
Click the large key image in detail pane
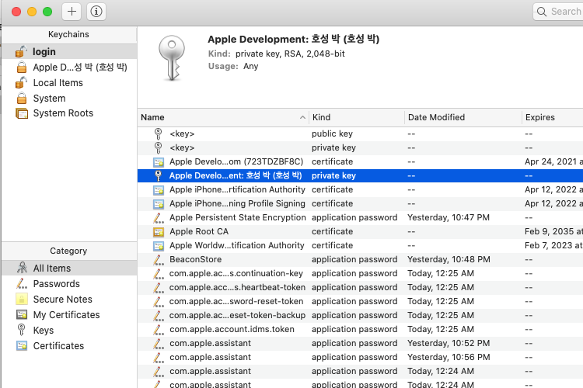tap(172, 58)
